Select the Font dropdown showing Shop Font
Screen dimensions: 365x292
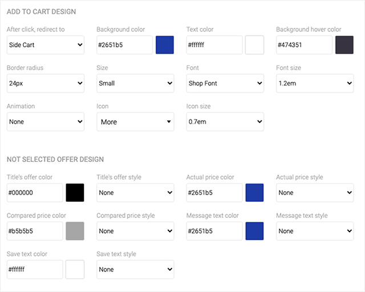click(225, 83)
